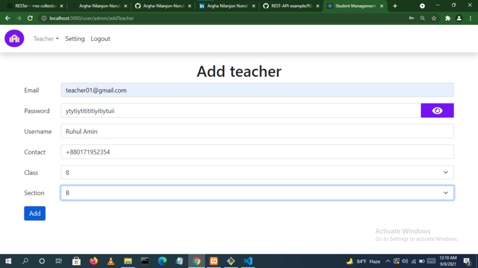Viewport: 478px width, 268px height.
Task: Bookmark this page with star icon
Action: point(434,18)
